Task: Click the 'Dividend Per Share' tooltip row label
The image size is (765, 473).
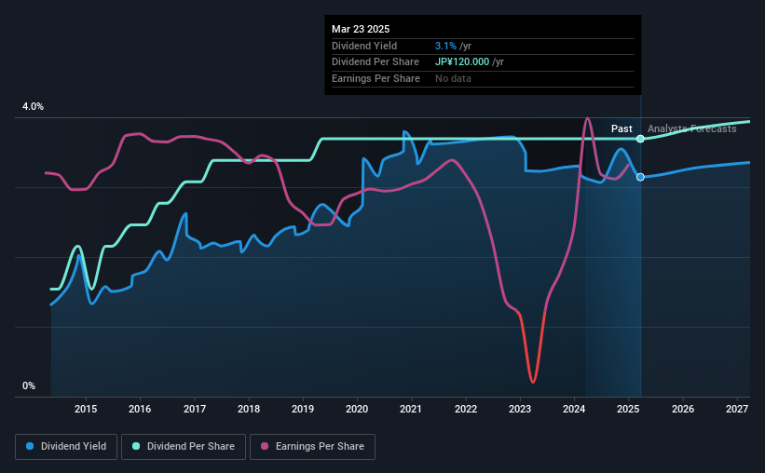Action: point(376,62)
